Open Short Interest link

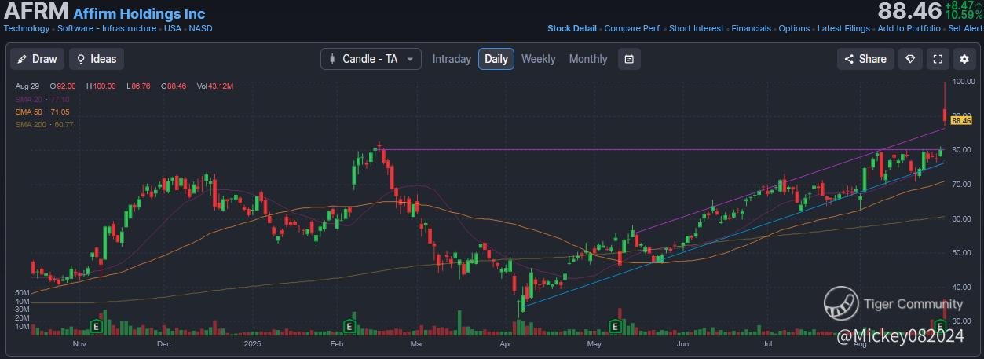click(697, 28)
